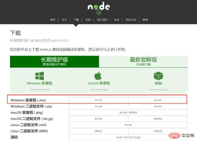Viewport: 197px width, 145px height.
Task: Click the Windows 安装包 (.msi) row label
Action: [28, 100]
